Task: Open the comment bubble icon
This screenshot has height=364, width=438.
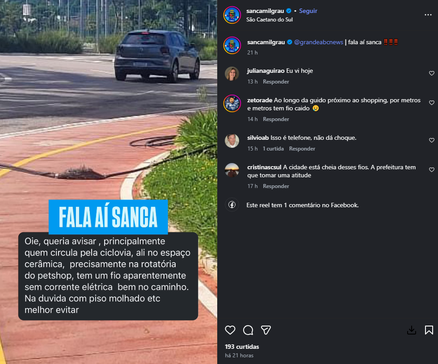Action: (x=248, y=330)
